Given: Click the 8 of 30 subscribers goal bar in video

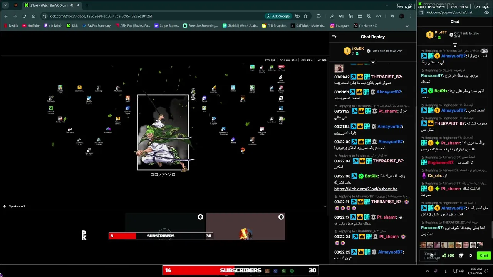Looking at the screenshot, I should [x=161, y=236].
